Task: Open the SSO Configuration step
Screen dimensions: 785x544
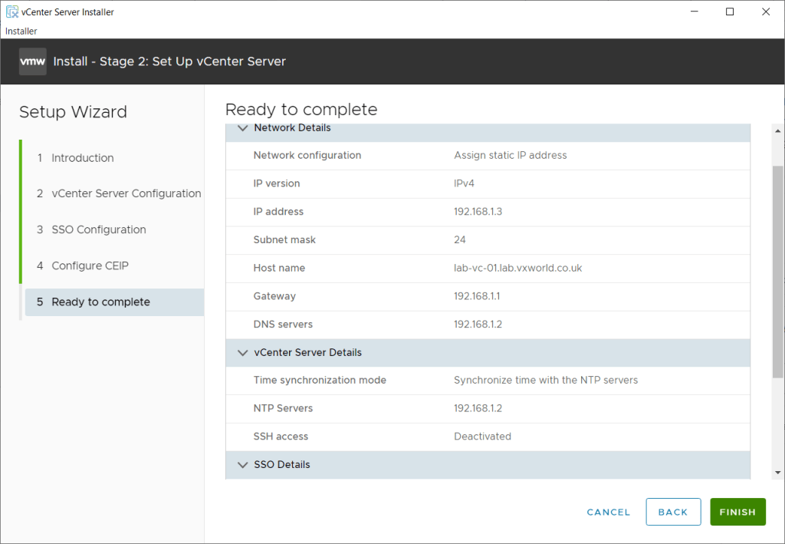Action: 98,230
